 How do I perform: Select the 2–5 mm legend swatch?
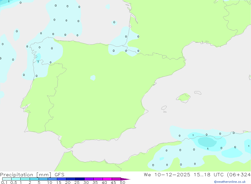pos(34,179)
